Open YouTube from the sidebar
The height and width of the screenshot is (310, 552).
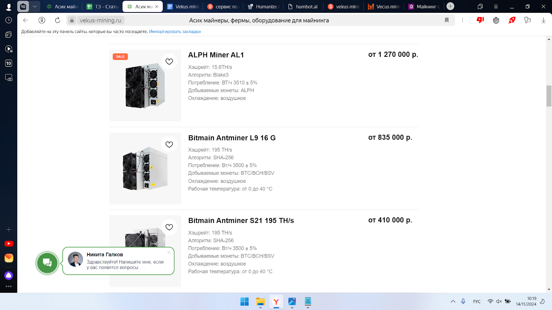9,244
